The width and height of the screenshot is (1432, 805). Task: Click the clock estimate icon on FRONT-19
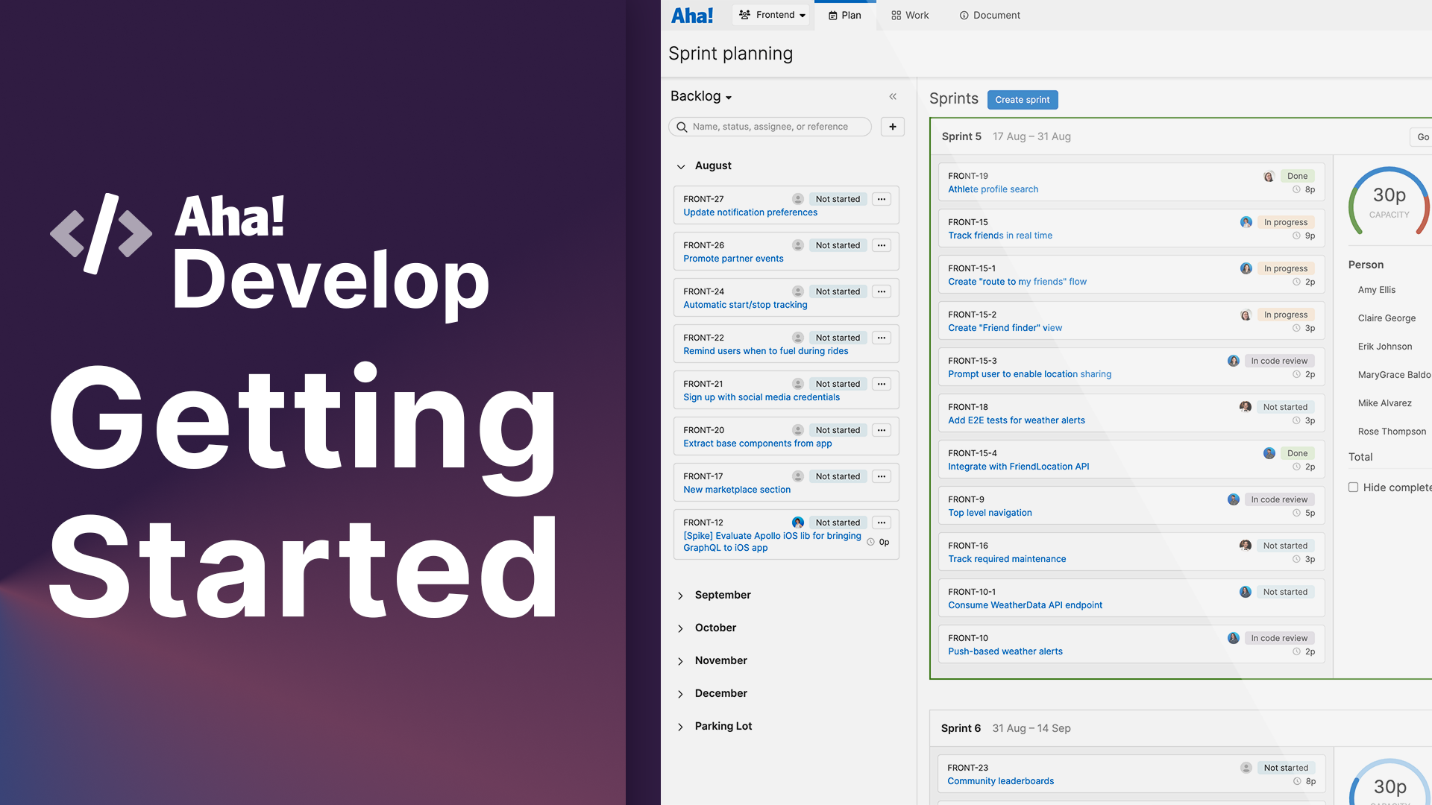point(1296,189)
